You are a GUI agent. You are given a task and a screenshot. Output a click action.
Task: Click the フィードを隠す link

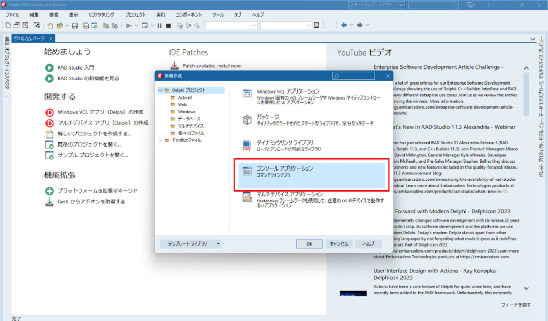coord(515,305)
